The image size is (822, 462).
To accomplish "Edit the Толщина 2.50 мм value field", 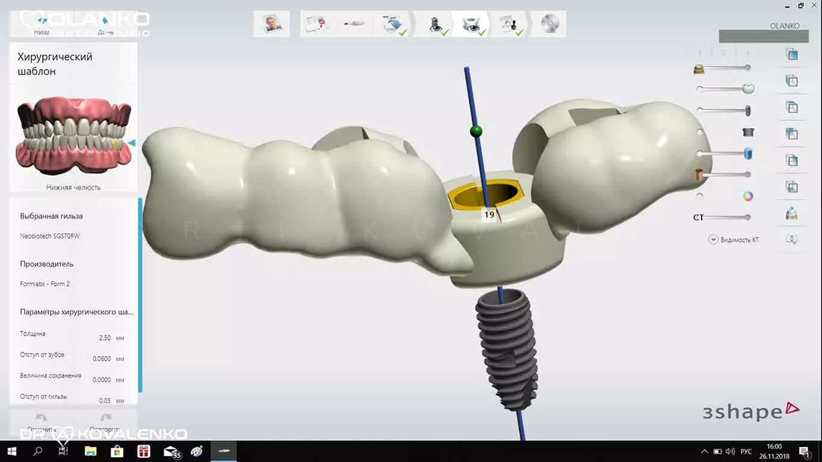I will (x=105, y=338).
